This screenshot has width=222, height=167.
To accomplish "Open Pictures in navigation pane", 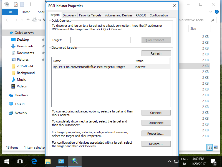I will [x=23, y=60].
